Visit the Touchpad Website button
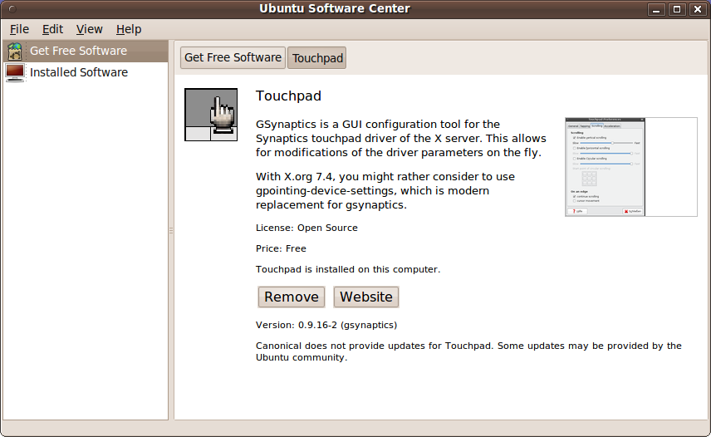 365,297
